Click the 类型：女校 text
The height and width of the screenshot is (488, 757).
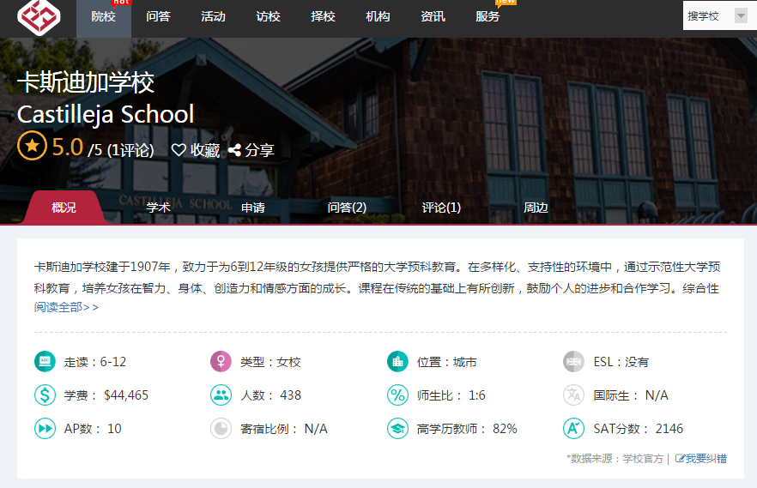coord(271,362)
